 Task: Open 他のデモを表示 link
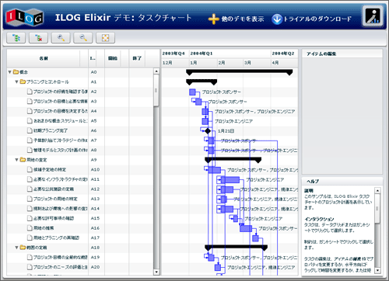[x=243, y=19]
